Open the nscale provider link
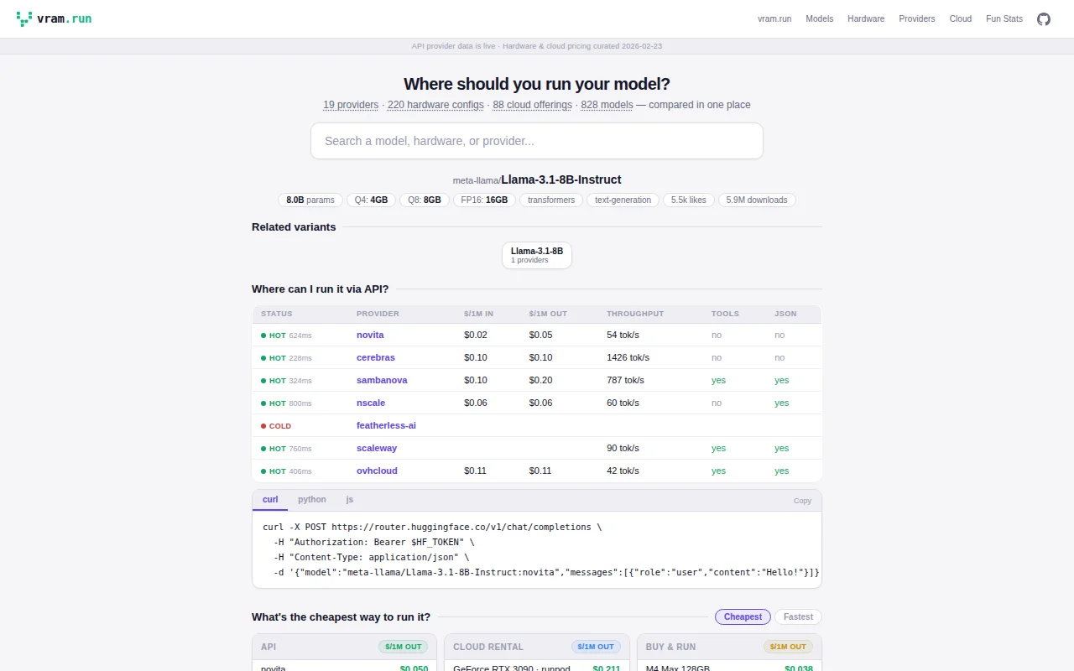1074x671 pixels. pyautogui.click(x=371, y=403)
